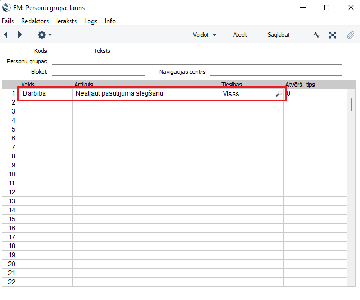Open the Info menu

click(110, 21)
